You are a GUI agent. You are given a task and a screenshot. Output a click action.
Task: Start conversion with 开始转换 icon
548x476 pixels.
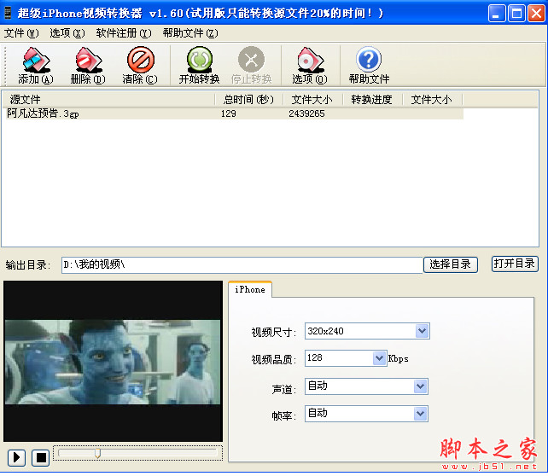pos(199,66)
